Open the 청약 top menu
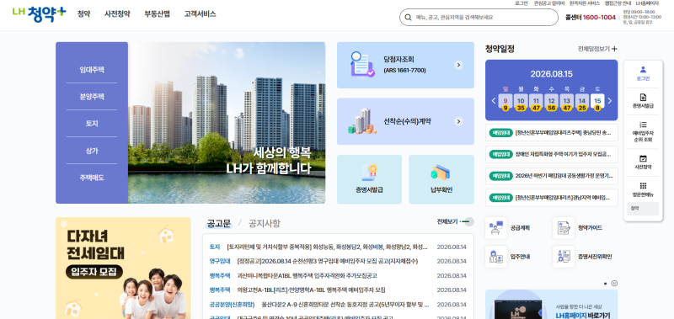The image size is (674, 319). [83, 14]
